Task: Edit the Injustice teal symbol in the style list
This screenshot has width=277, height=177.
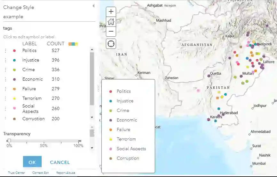Action: click(x=14, y=60)
